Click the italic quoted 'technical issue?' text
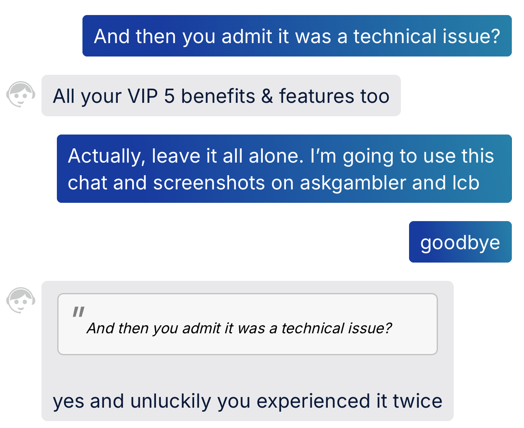 pos(337,328)
